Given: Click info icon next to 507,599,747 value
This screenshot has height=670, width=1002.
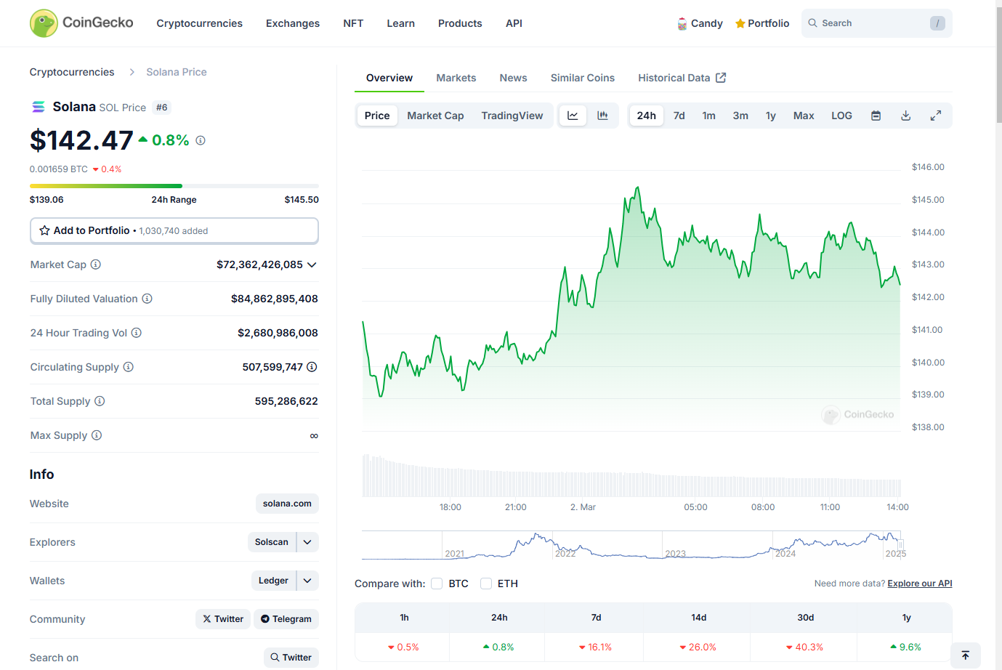Looking at the screenshot, I should tap(312, 367).
